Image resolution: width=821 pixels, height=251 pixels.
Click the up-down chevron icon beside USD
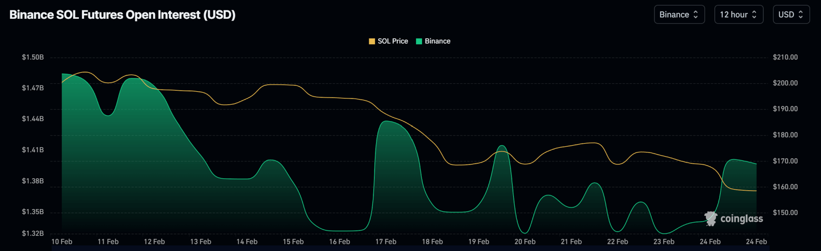(x=801, y=15)
